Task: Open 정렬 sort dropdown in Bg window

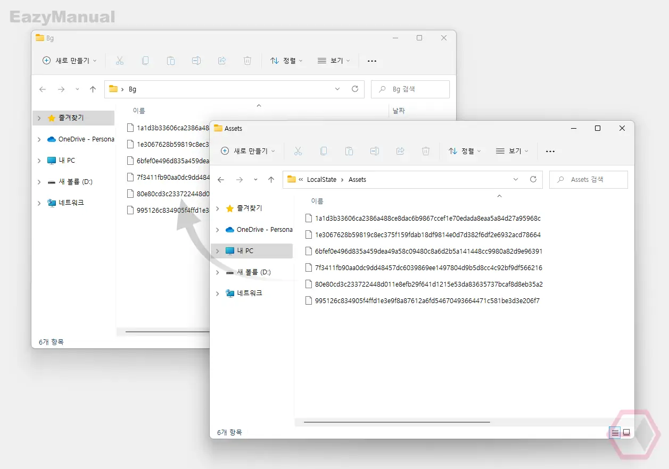Action: (286, 61)
